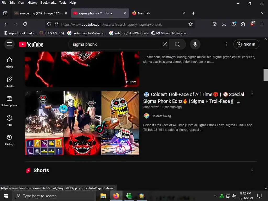Open the Endermanch/Malware bookmark
The height and width of the screenshot is (201, 268).
click(x=86, y=33)
